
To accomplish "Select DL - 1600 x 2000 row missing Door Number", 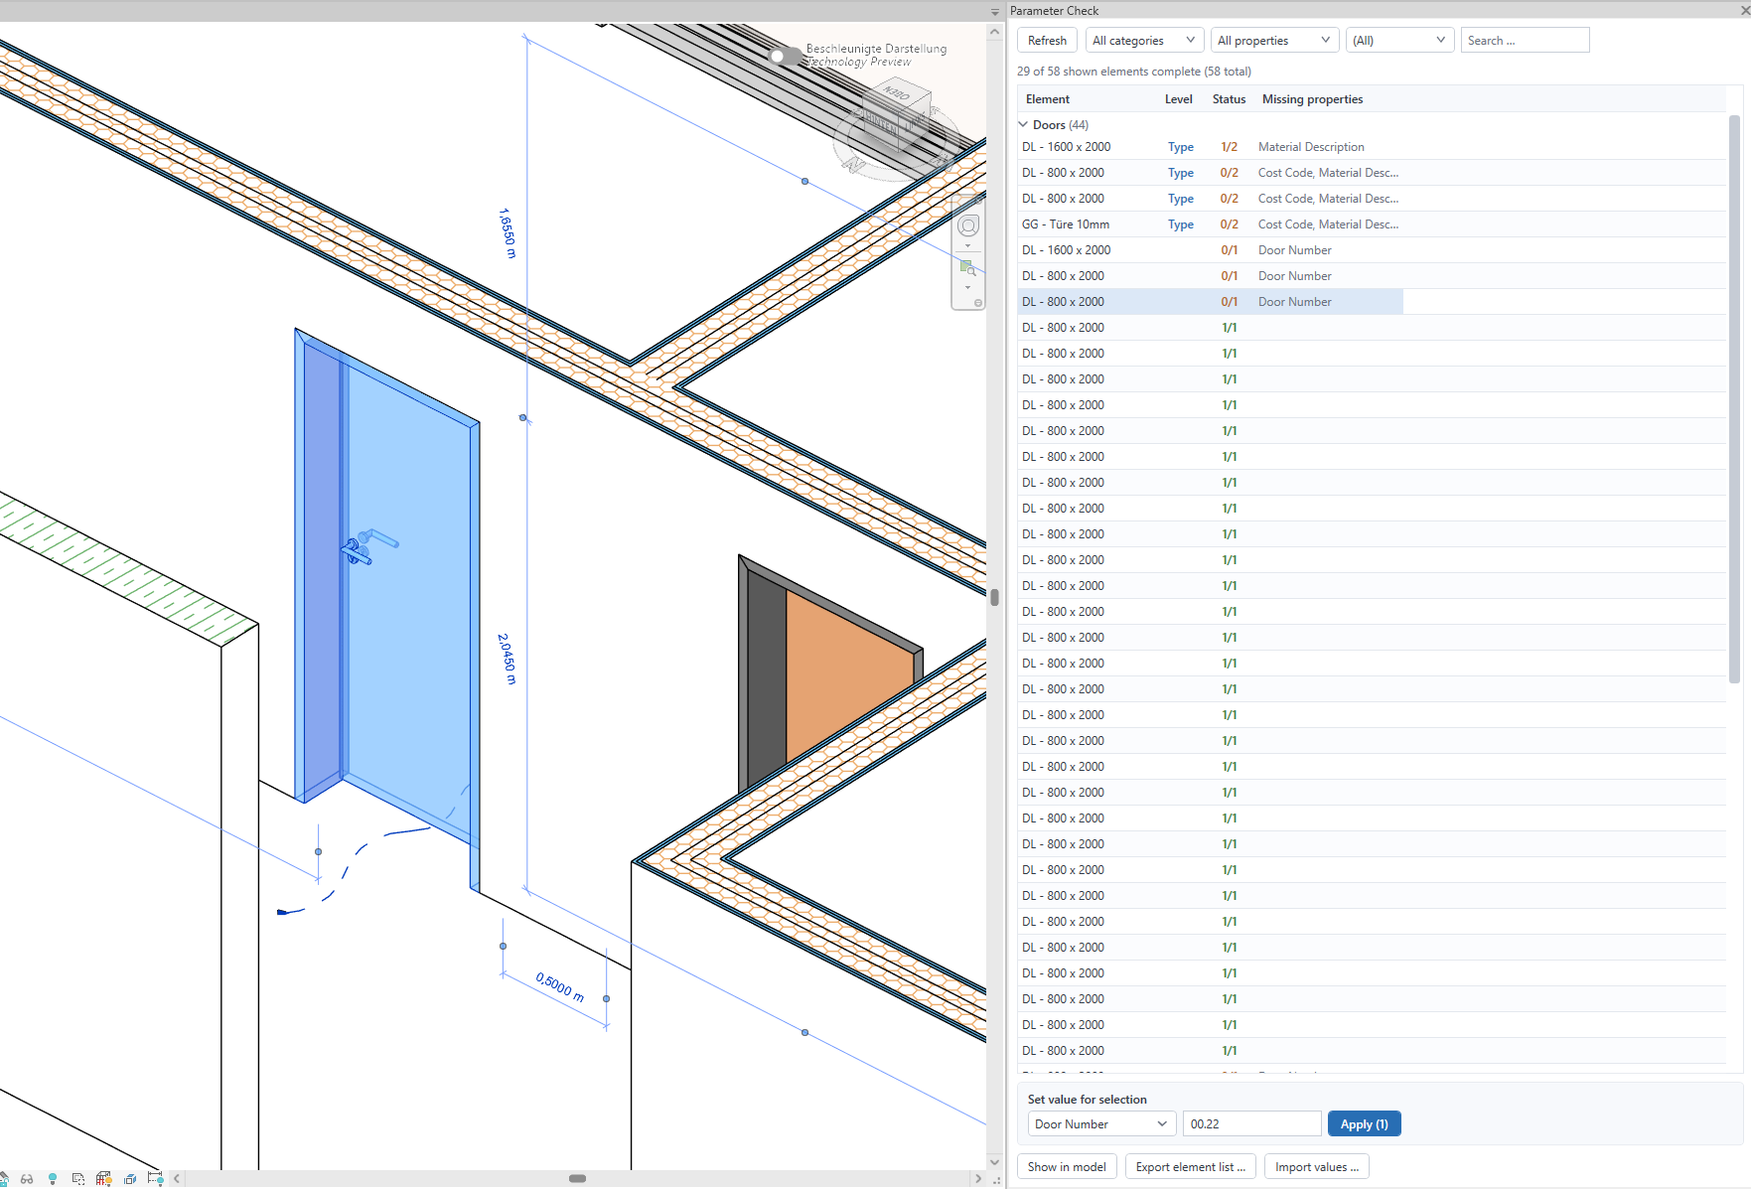I will [1373, 250].
